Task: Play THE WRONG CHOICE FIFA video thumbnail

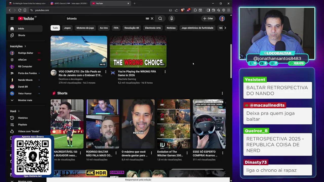Action: click(138, 52)
